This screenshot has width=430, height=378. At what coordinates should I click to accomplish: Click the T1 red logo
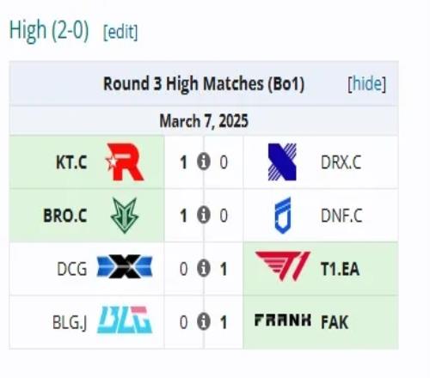point(283,266)
